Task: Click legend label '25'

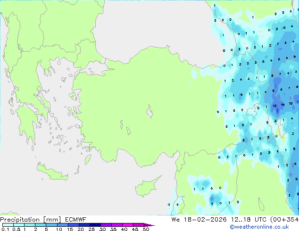Action: click(91, 229)
